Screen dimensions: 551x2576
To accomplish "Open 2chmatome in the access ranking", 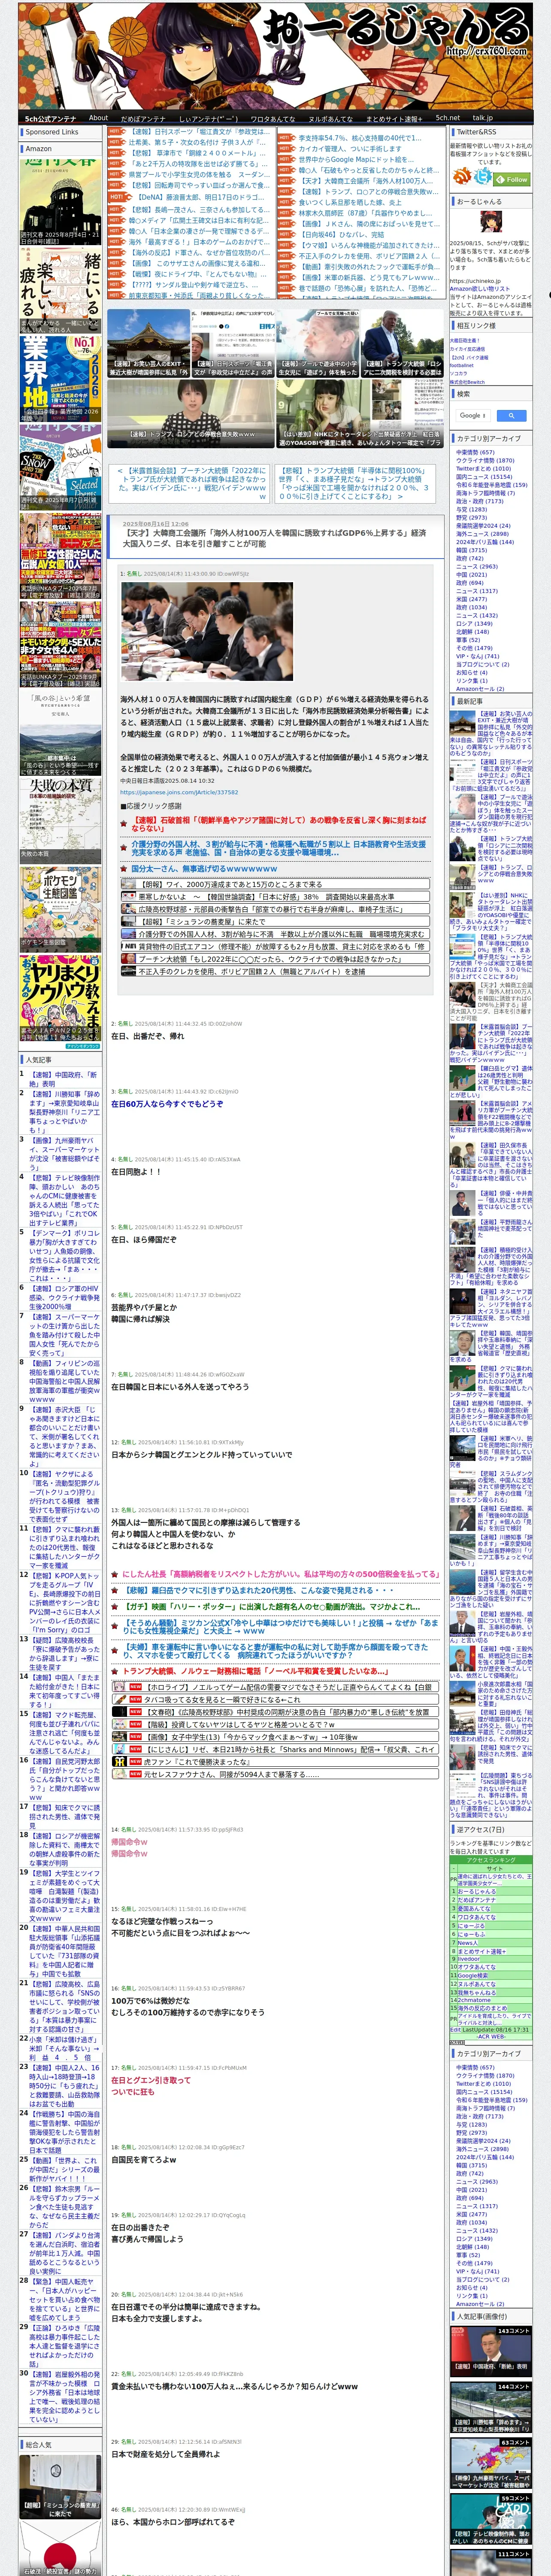I will click(x=475, y=2000).
